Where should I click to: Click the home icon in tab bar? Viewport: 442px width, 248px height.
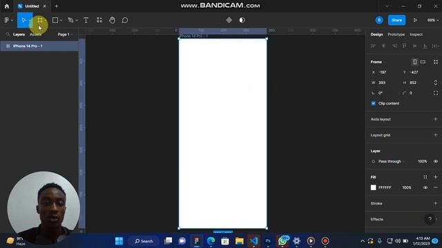[7, 6]
